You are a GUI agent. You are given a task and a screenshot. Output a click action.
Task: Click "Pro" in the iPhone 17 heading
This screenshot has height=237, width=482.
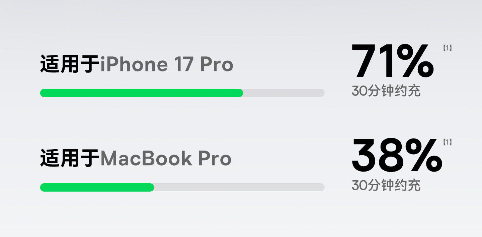216,64
